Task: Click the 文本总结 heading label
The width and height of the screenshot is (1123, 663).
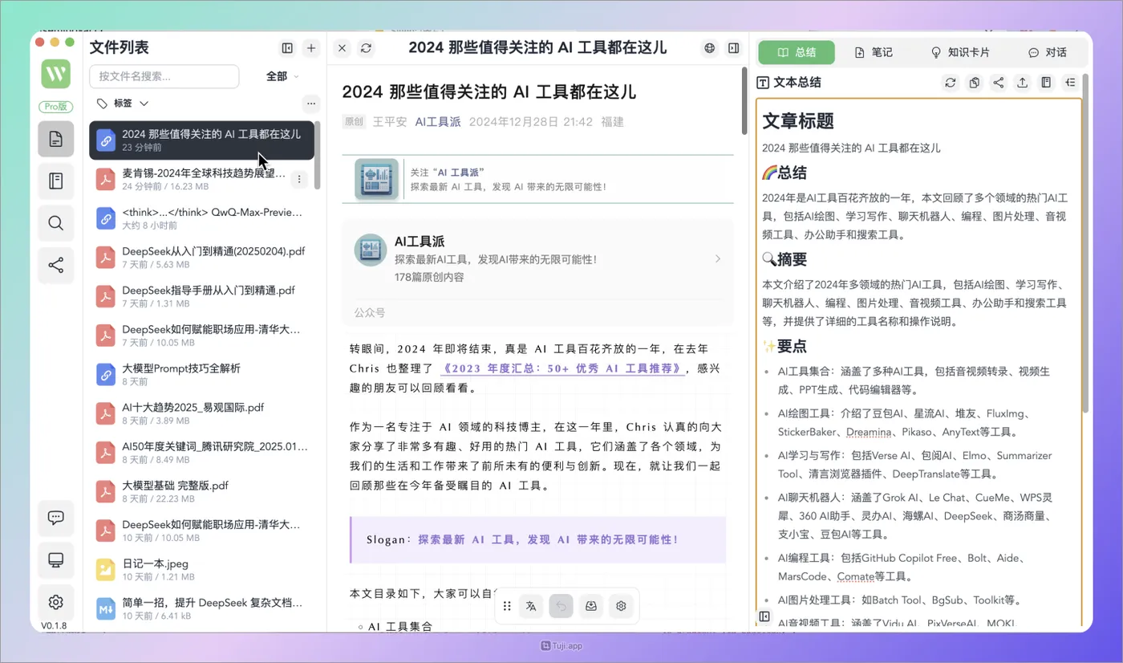Action: point(797,83)
